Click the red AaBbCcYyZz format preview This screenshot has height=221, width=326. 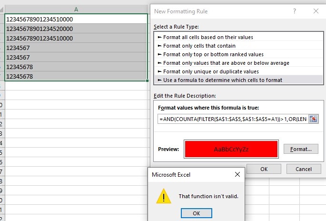231,149
